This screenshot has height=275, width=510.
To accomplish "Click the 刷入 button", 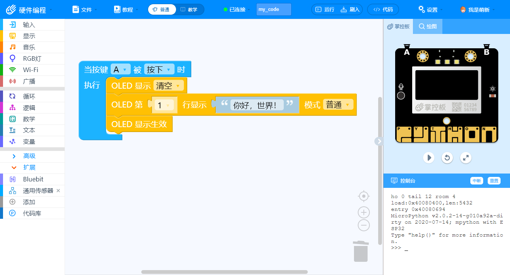I will point(350,9).
